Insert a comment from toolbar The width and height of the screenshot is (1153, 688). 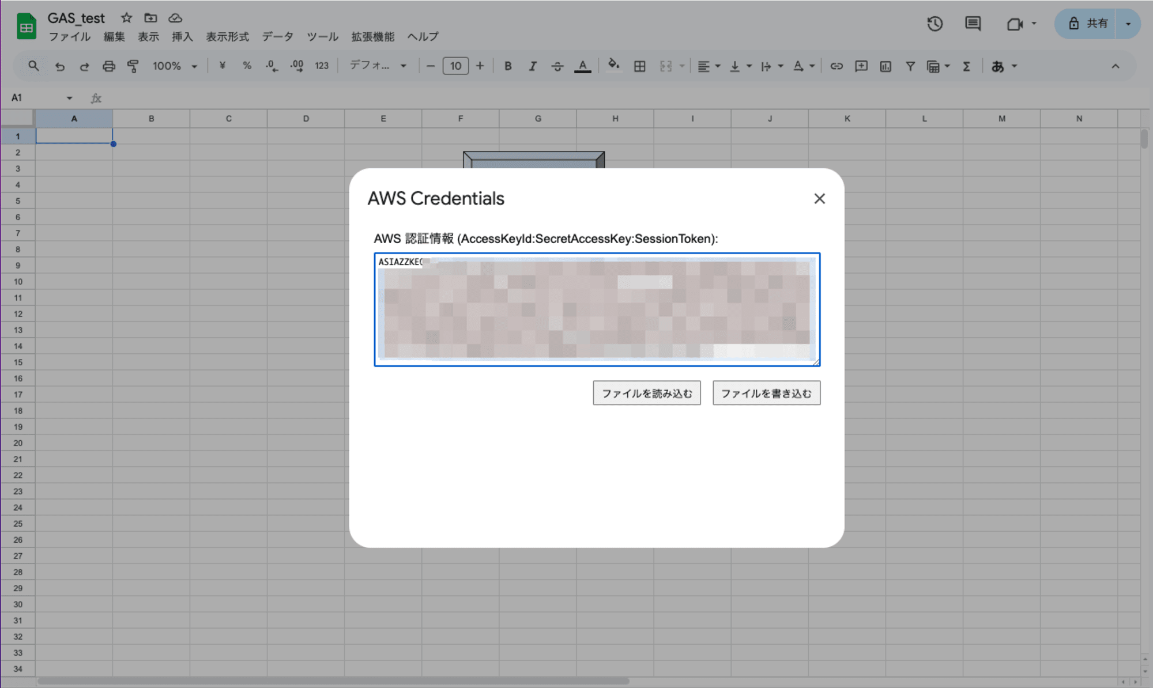point(861,66)
